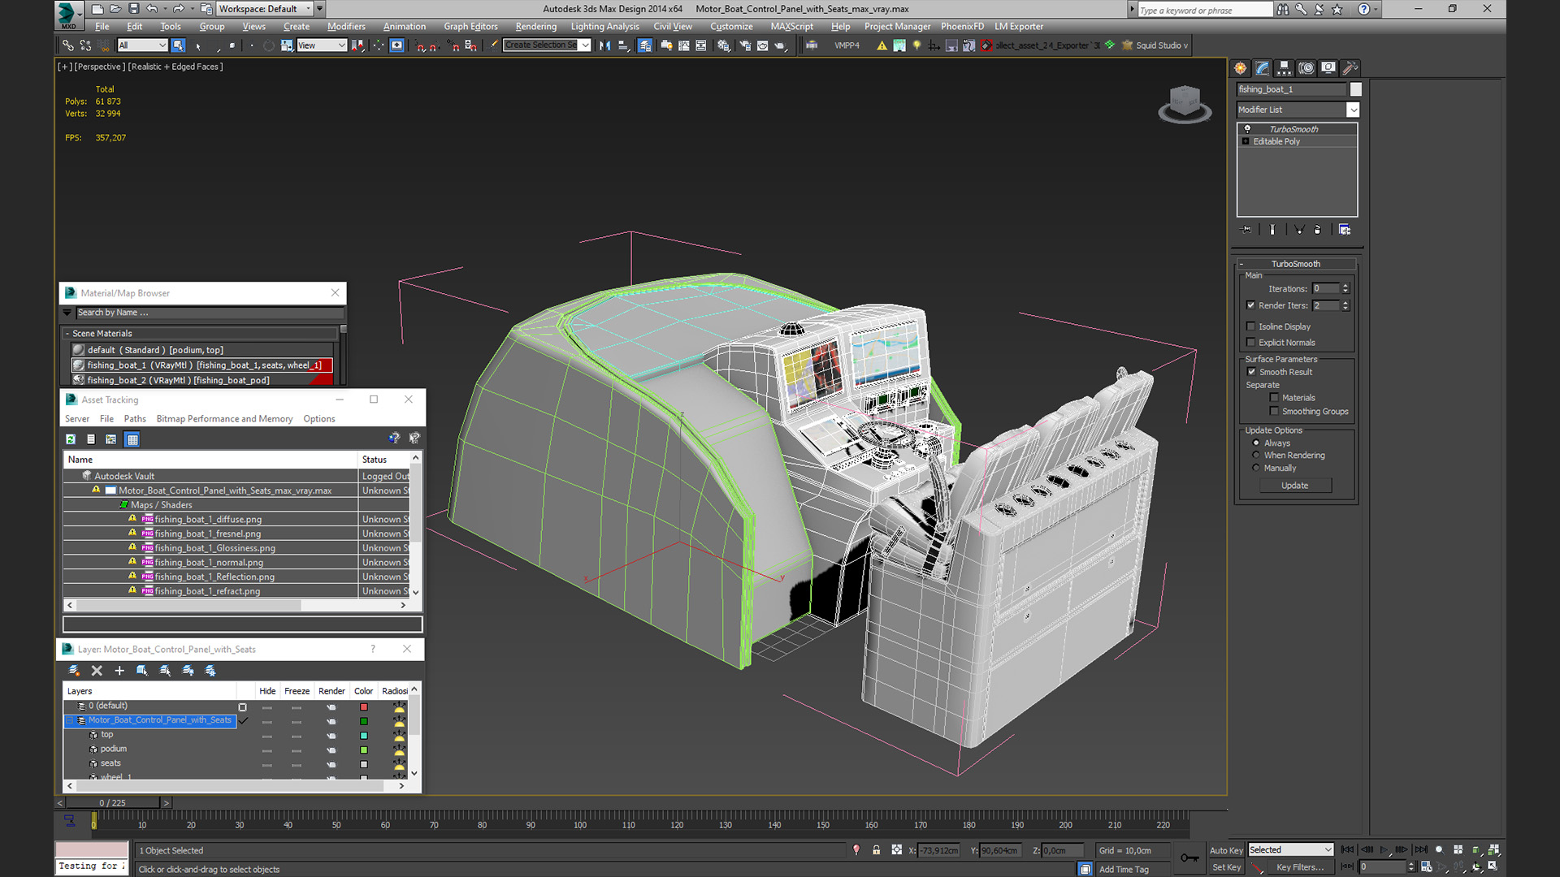Image resolution: width=1560 pixels, height=877 pixels.
Task: Open the Modifier List dropdown
Action: coord(1353,110)
